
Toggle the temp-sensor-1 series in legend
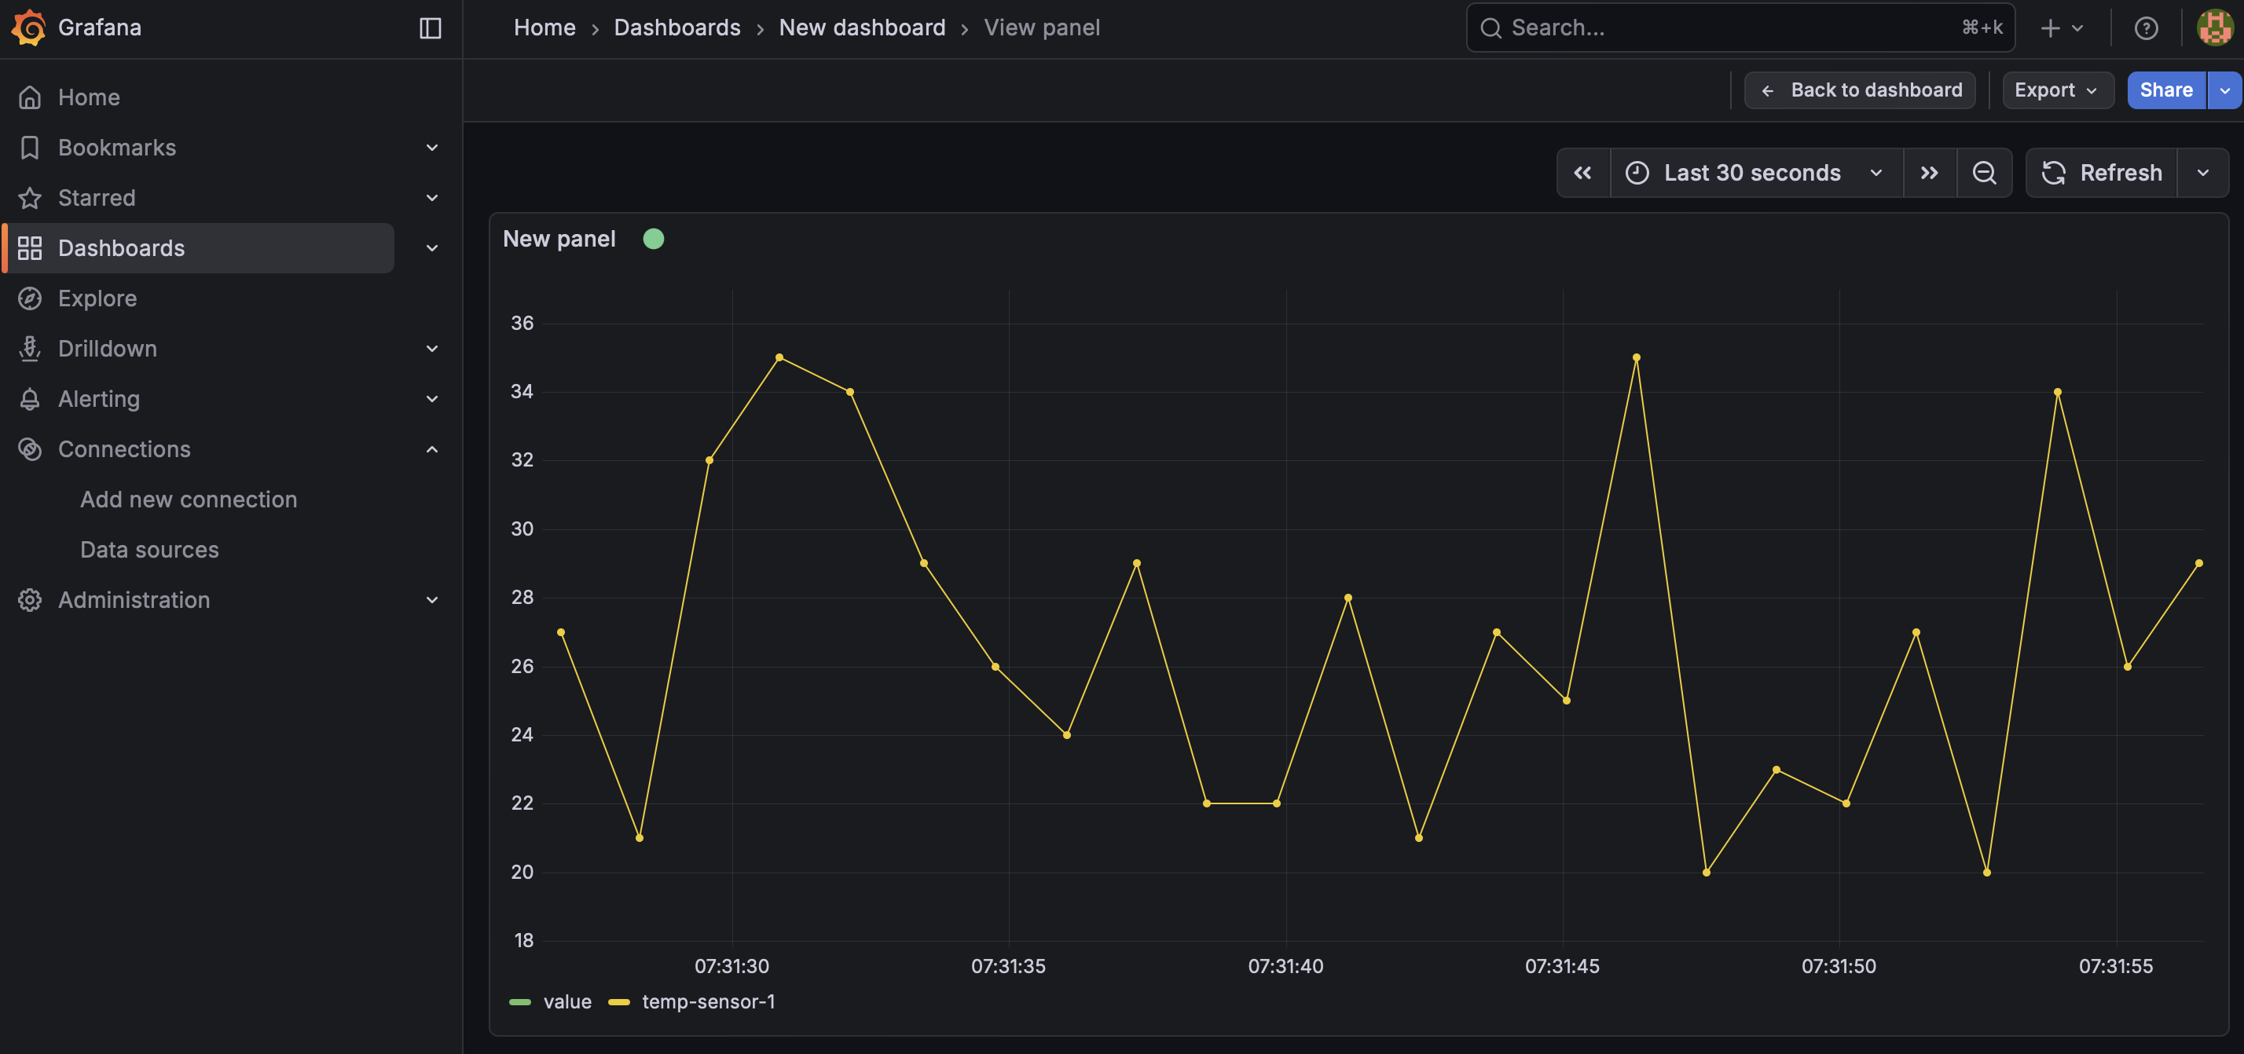click(x=707, y=1001)
